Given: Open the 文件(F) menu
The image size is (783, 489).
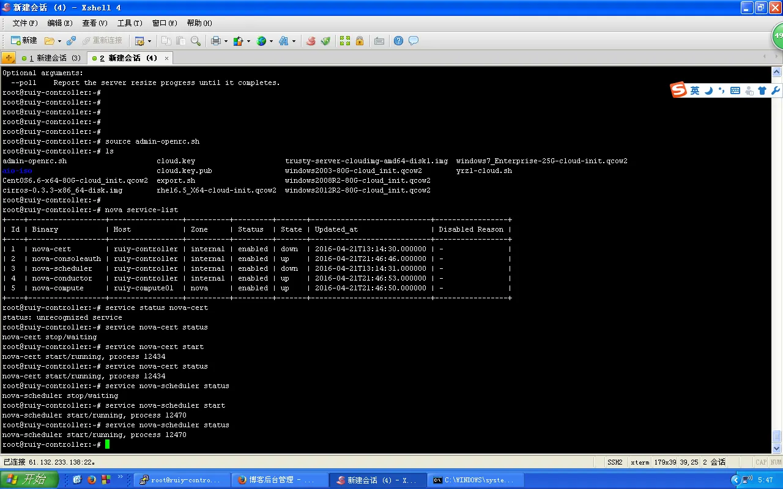Looking at the screenshot, I should (25, 23).
